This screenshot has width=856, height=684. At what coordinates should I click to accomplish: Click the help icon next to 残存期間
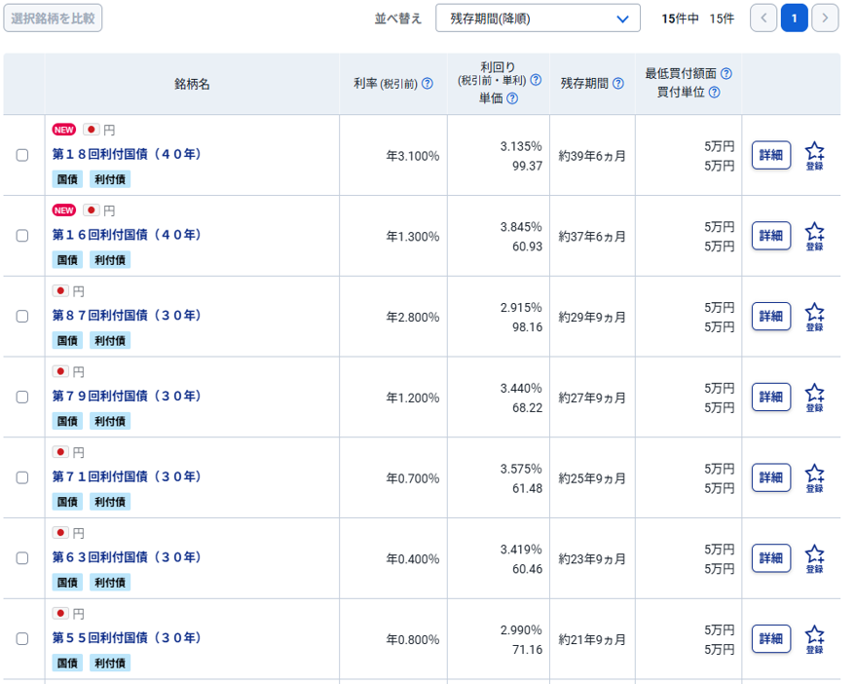tap(618, 84)
